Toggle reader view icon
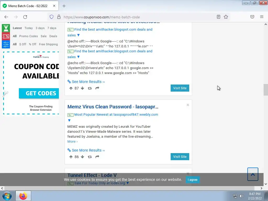This screenshot has height=201, width=268. 219,17
